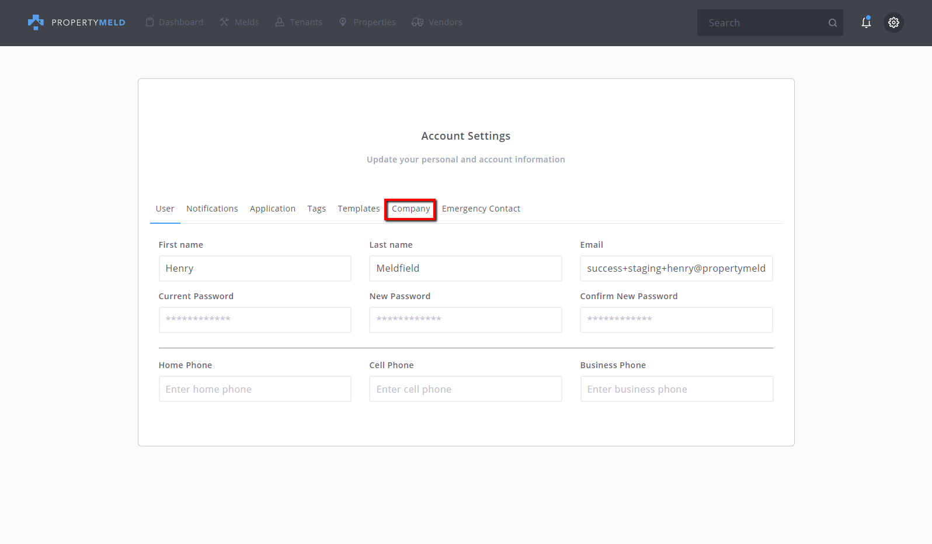Click 'Update your personal and account information' text
The width and height of the screenshot is (932, 544).
coord(466,160)
